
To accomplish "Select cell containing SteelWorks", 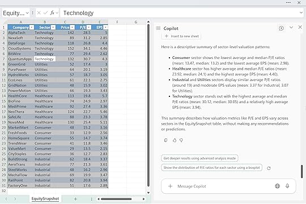I will click(x=21, y=169).
